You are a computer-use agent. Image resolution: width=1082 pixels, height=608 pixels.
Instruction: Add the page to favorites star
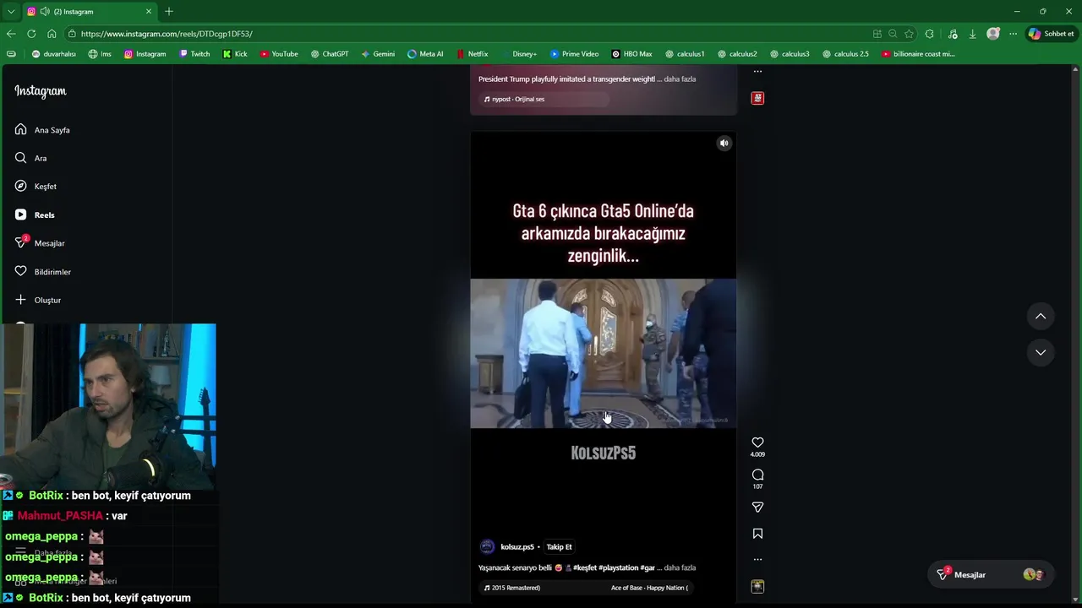pos(909,34)
